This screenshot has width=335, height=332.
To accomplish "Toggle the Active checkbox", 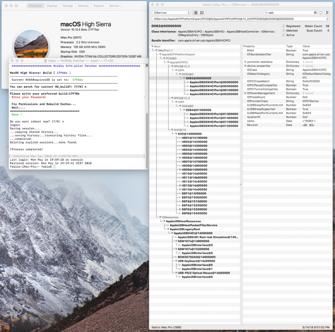I will (284, 35).
